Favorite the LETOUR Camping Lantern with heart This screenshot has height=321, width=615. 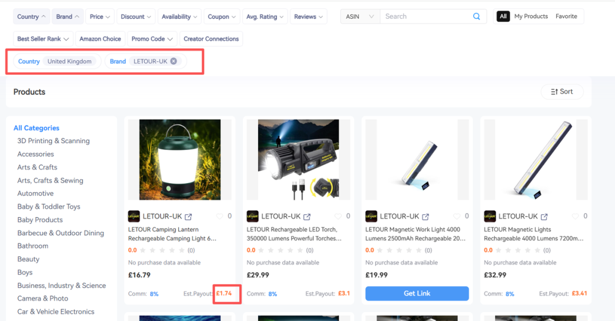pyautogui.click(x=220, y=216)
